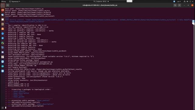195x110 pixels.
Task: Show all applications grid
Action: 3,108
